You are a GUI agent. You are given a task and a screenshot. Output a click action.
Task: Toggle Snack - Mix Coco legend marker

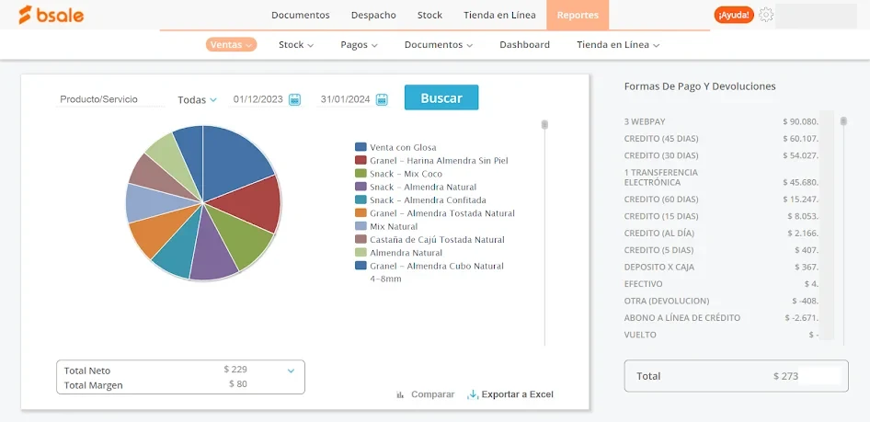click(x=361, y=174)
